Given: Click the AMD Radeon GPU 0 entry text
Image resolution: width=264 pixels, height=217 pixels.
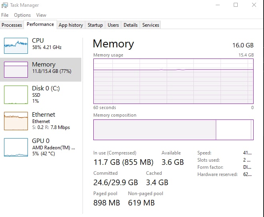Looking at the screenshot, I should coord(53,147).
